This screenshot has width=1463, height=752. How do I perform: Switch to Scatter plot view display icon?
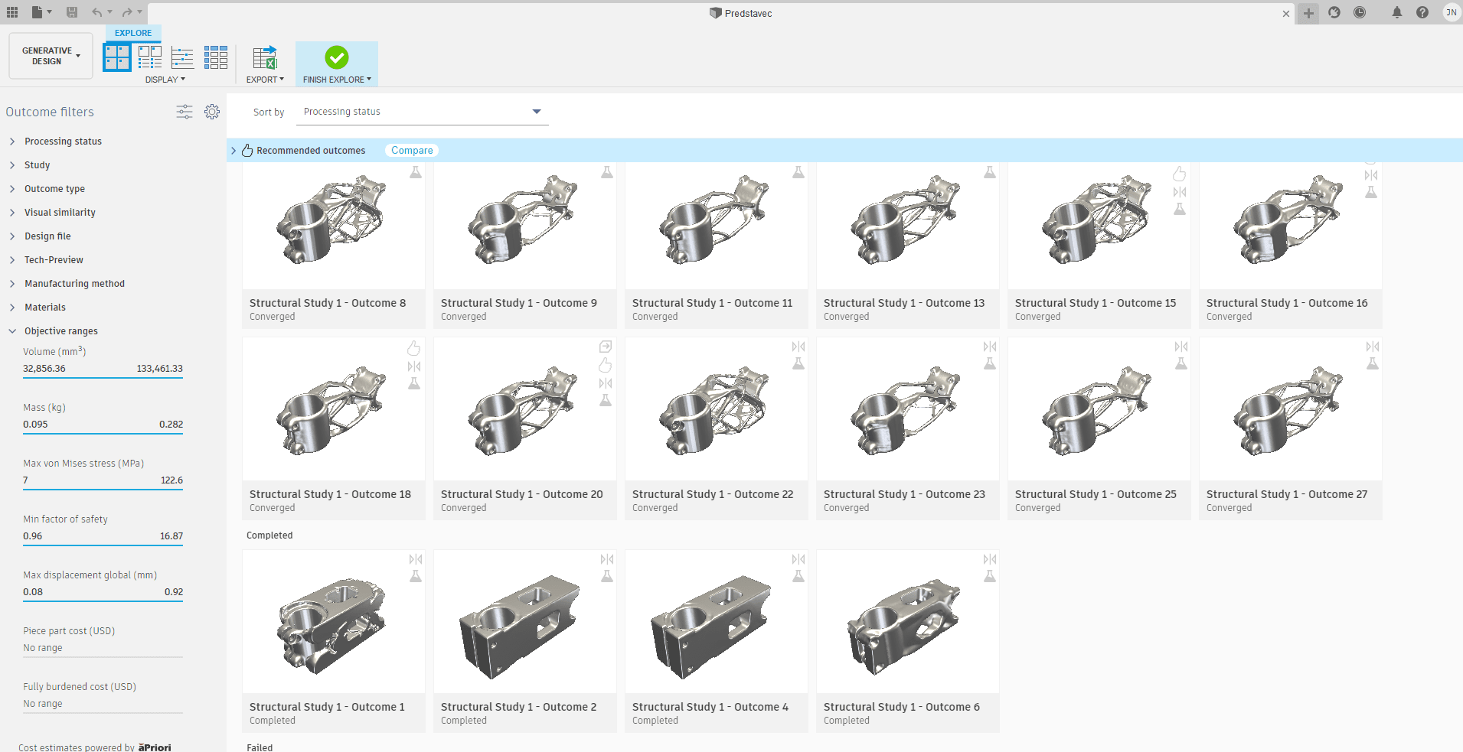point(182,57)
